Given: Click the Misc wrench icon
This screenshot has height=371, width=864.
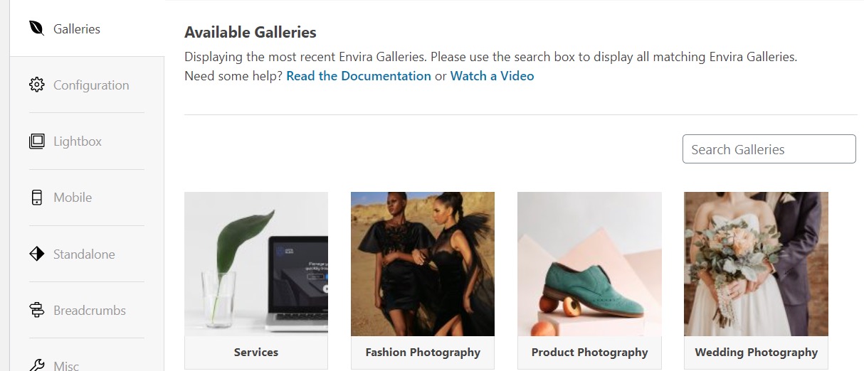Looking at the screenshot, I should 36,365.
